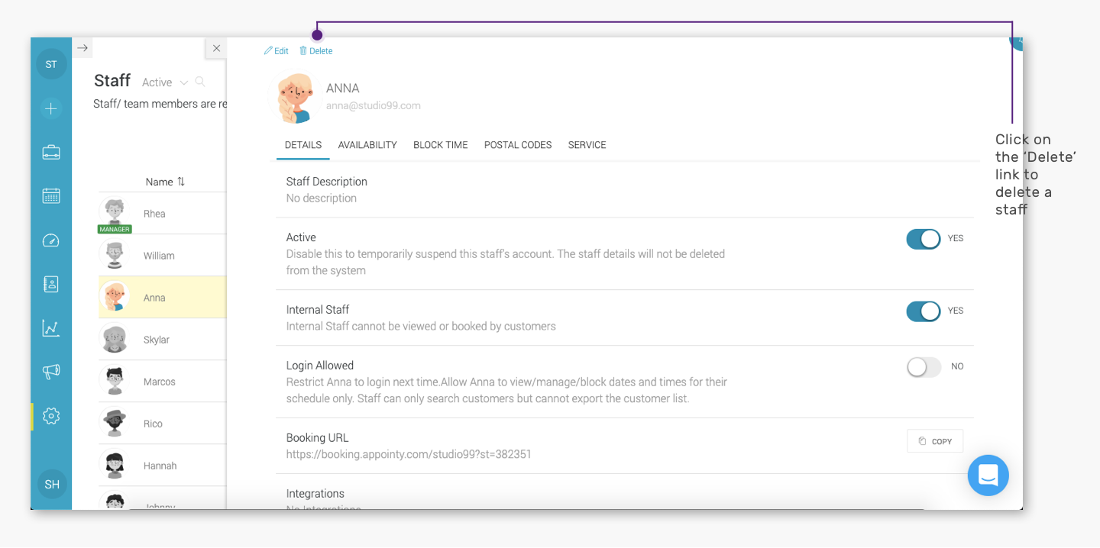Open the Active staff filter dropdown
Screen dimensions: 1100x548
[164, 82]
